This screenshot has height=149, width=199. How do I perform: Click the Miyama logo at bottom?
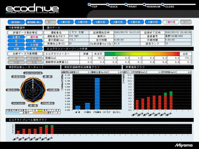tap(184, 145)
